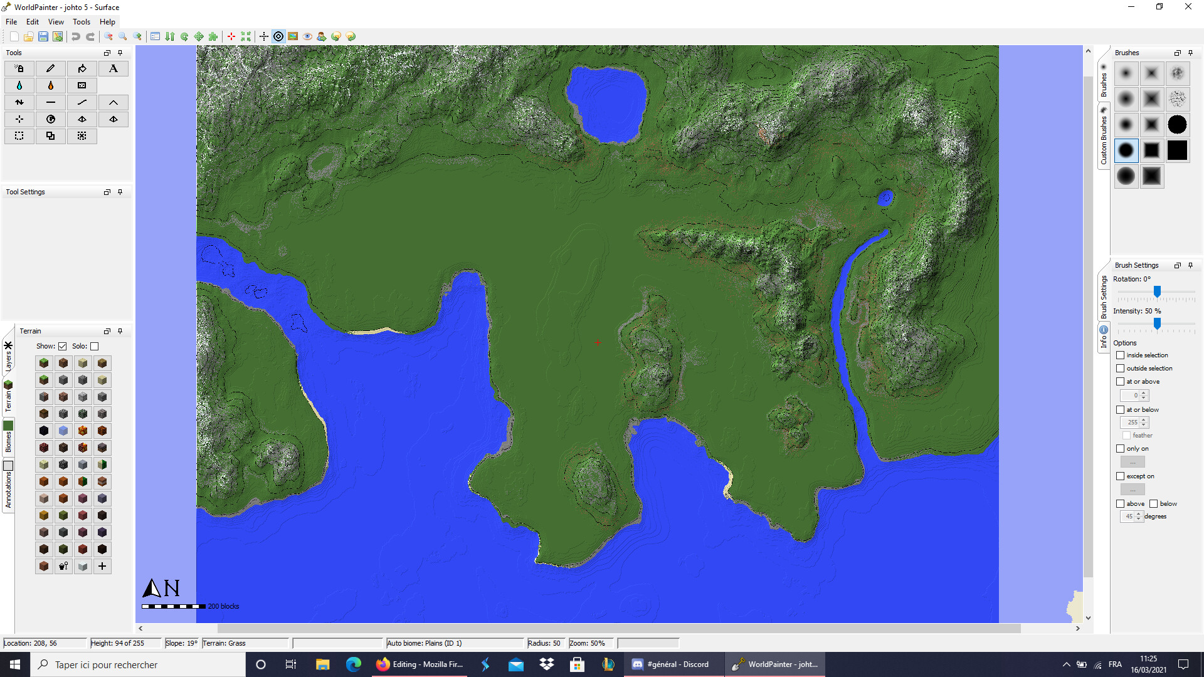The height and width of the screenshot is (677, 1204).
Task: Click the Undo toolbar icon
Action: tap(75, 36)
